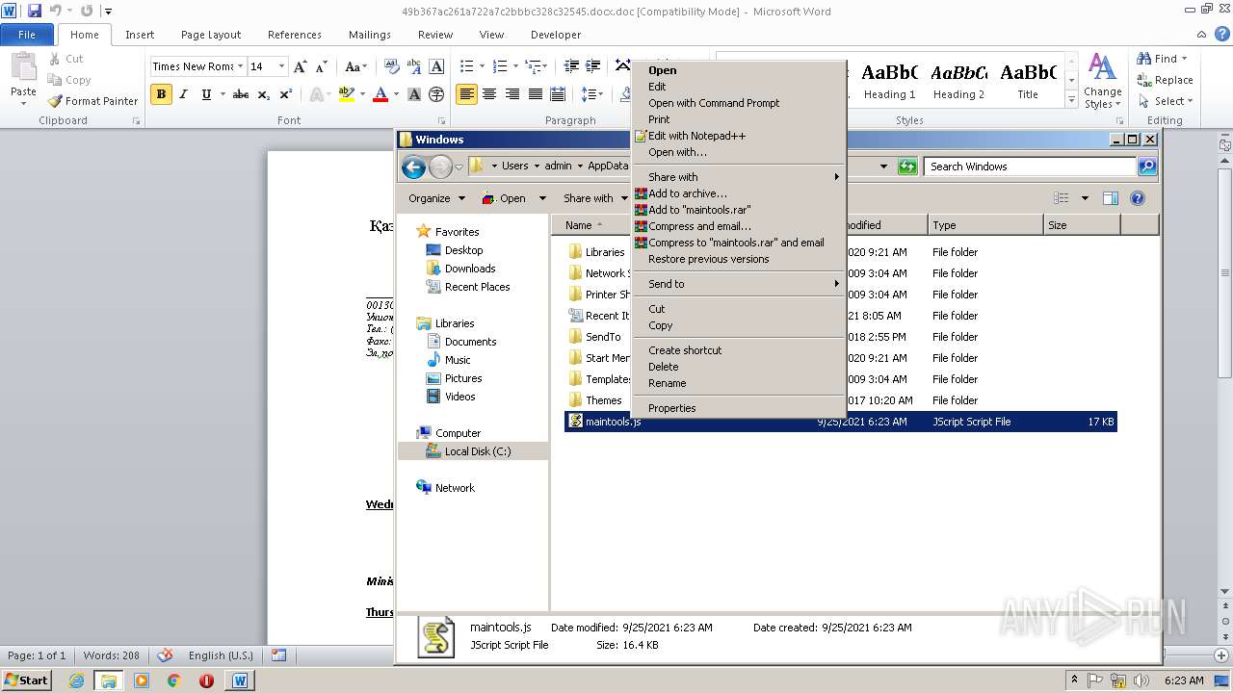Click the Numbering list icon

pos(499,66)
